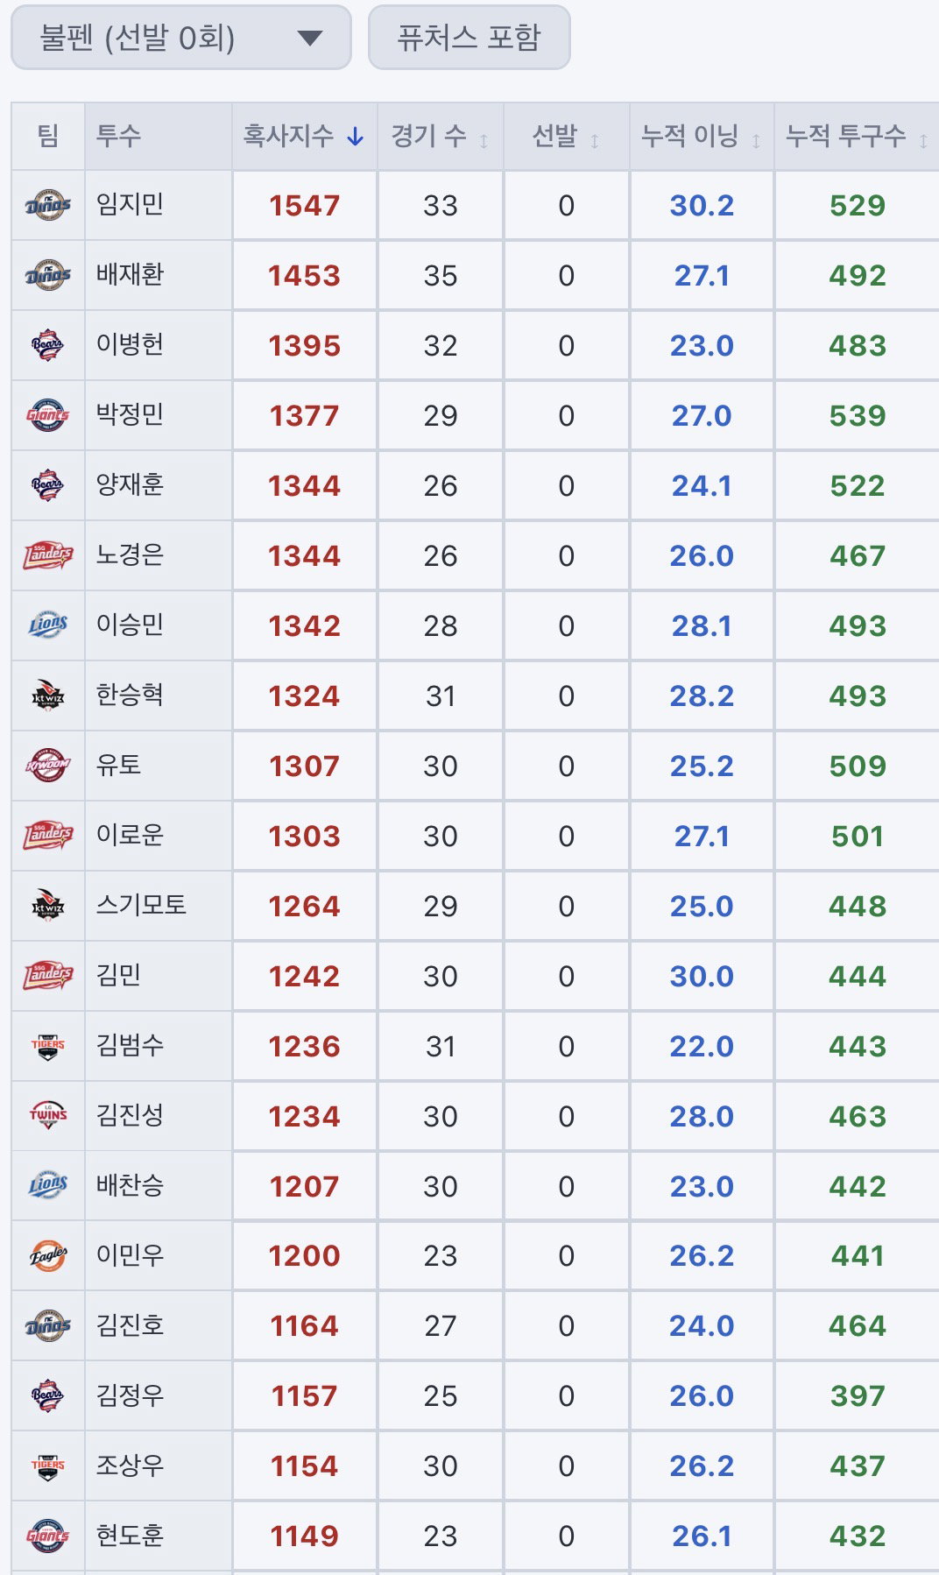Select pitcher name 스기모토
Screen dimensions: 939x1575
point(141,905)
